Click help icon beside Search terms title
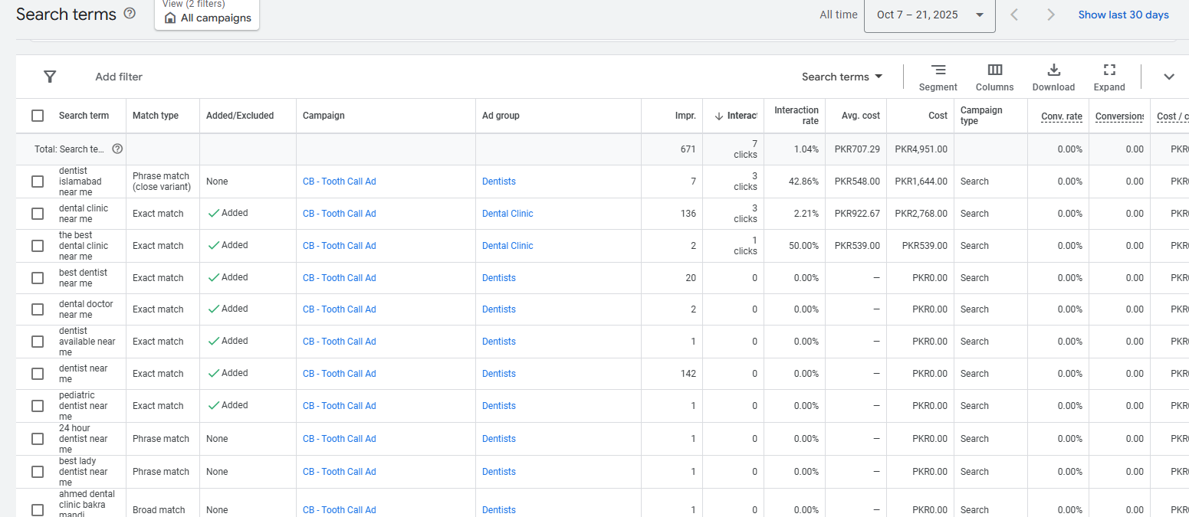 130,14
